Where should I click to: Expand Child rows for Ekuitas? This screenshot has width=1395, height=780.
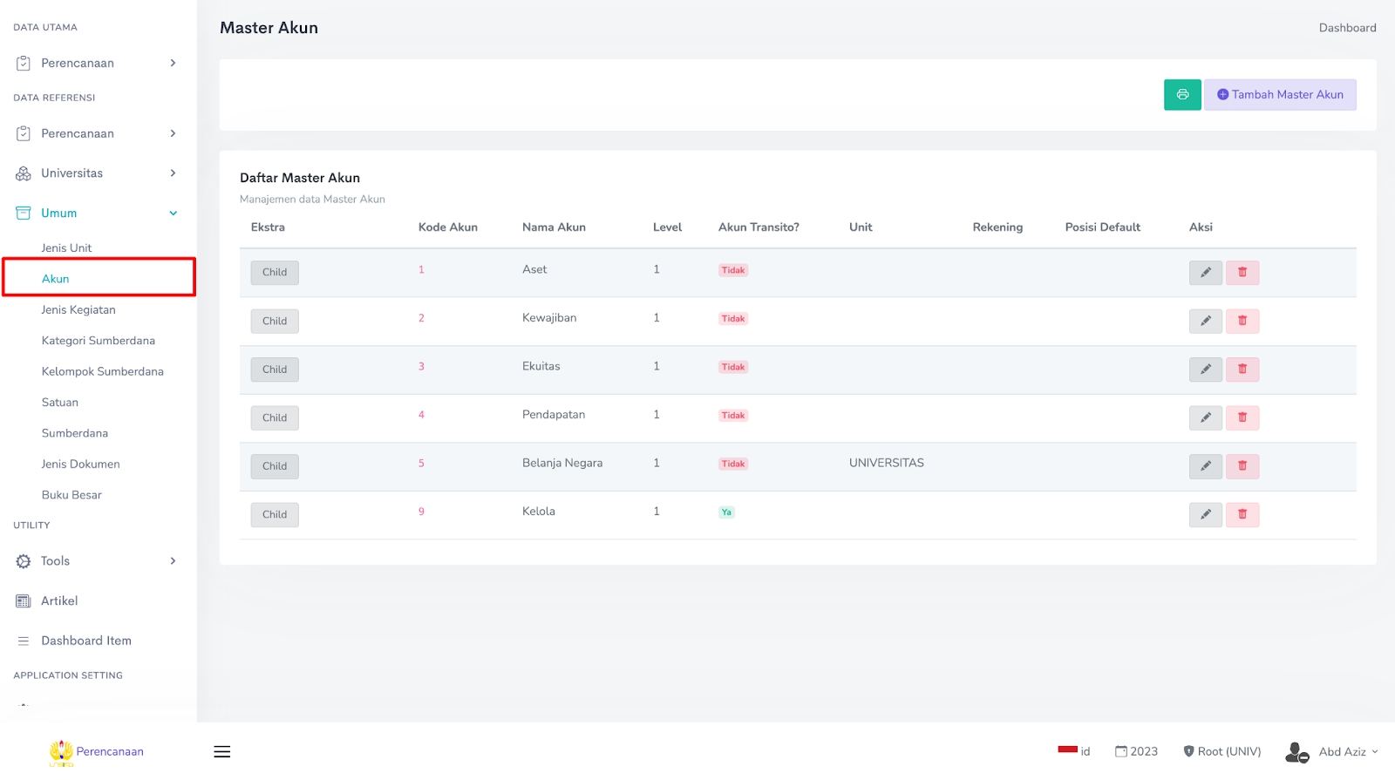click(x=275, y=370)
